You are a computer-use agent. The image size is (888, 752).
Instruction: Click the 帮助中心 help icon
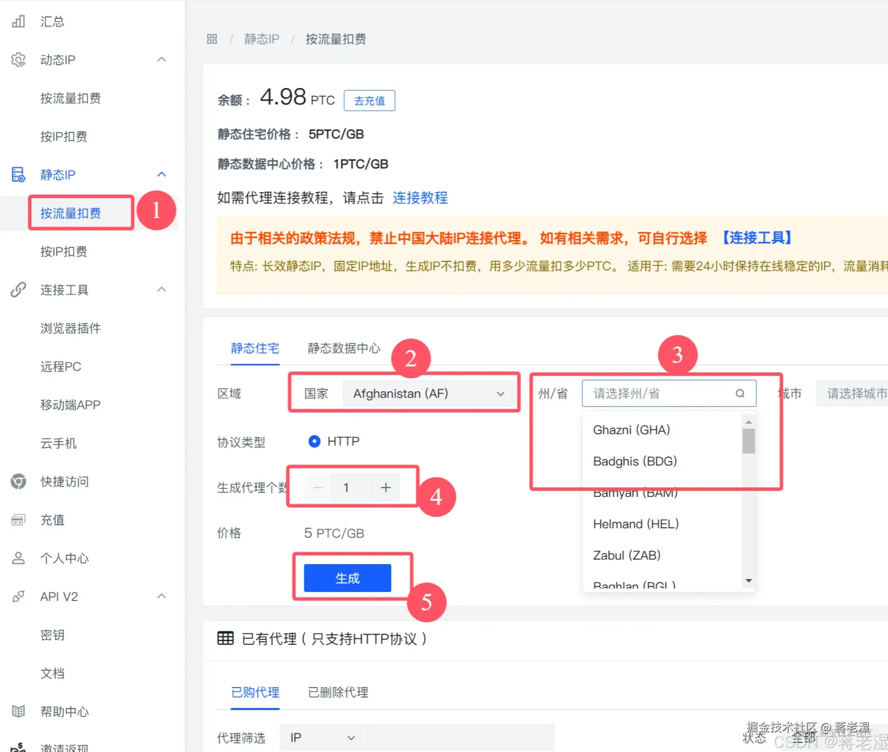coord(18,711)
